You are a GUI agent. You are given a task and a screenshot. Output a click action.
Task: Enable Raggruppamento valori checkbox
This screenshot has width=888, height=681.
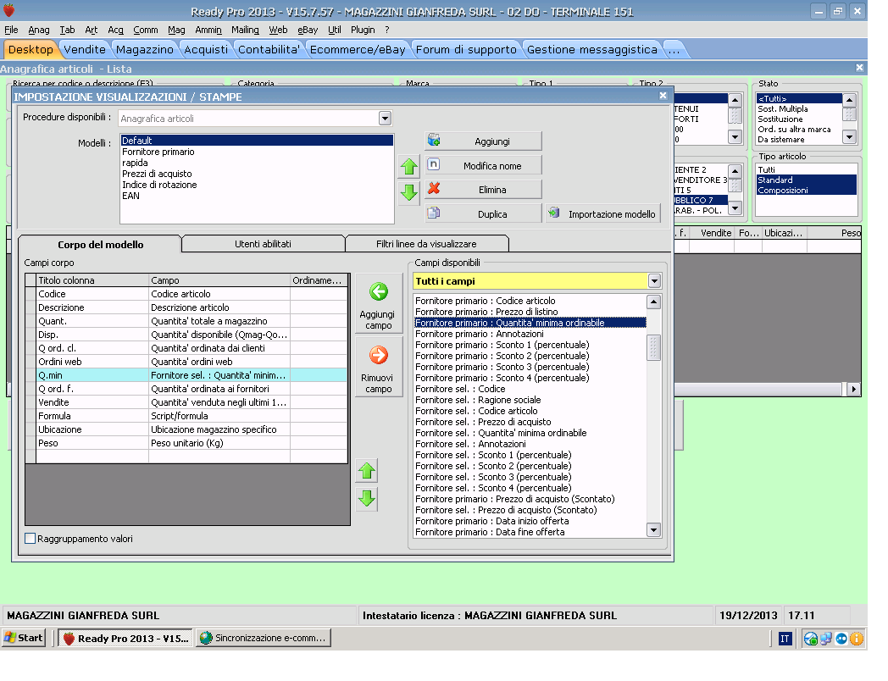tap(31, 539)
